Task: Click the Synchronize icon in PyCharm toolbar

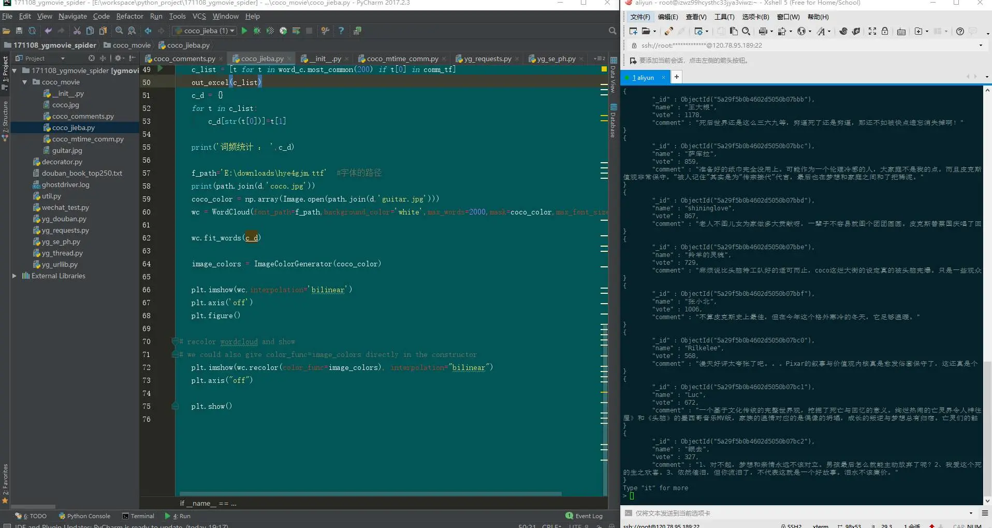Action: 32,31
